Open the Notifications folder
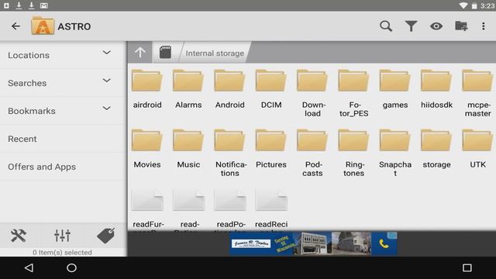The height and width of the screenshot is (279, 496). (x=230, y=153)
